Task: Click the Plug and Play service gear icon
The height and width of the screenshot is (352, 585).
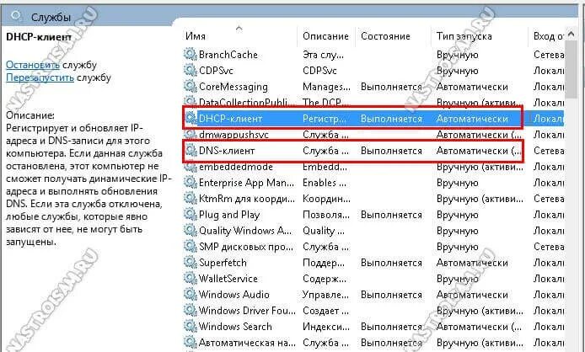Action: coord(191,215)
